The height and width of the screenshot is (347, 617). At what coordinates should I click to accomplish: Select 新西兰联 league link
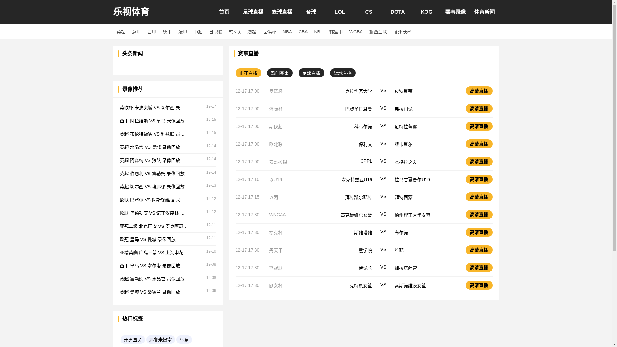[x=378, y=32]
